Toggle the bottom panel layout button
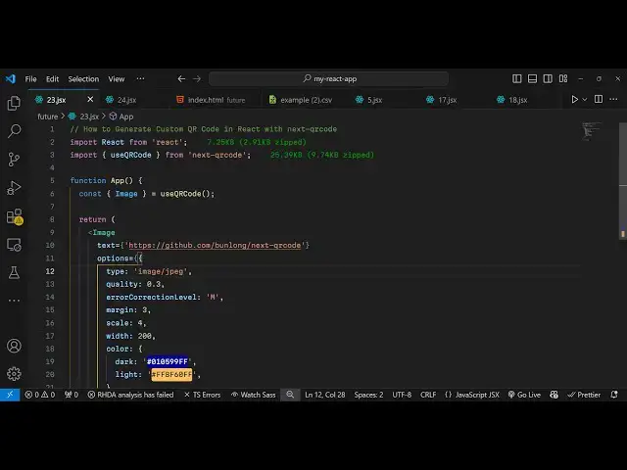 (x=532, y=78)
